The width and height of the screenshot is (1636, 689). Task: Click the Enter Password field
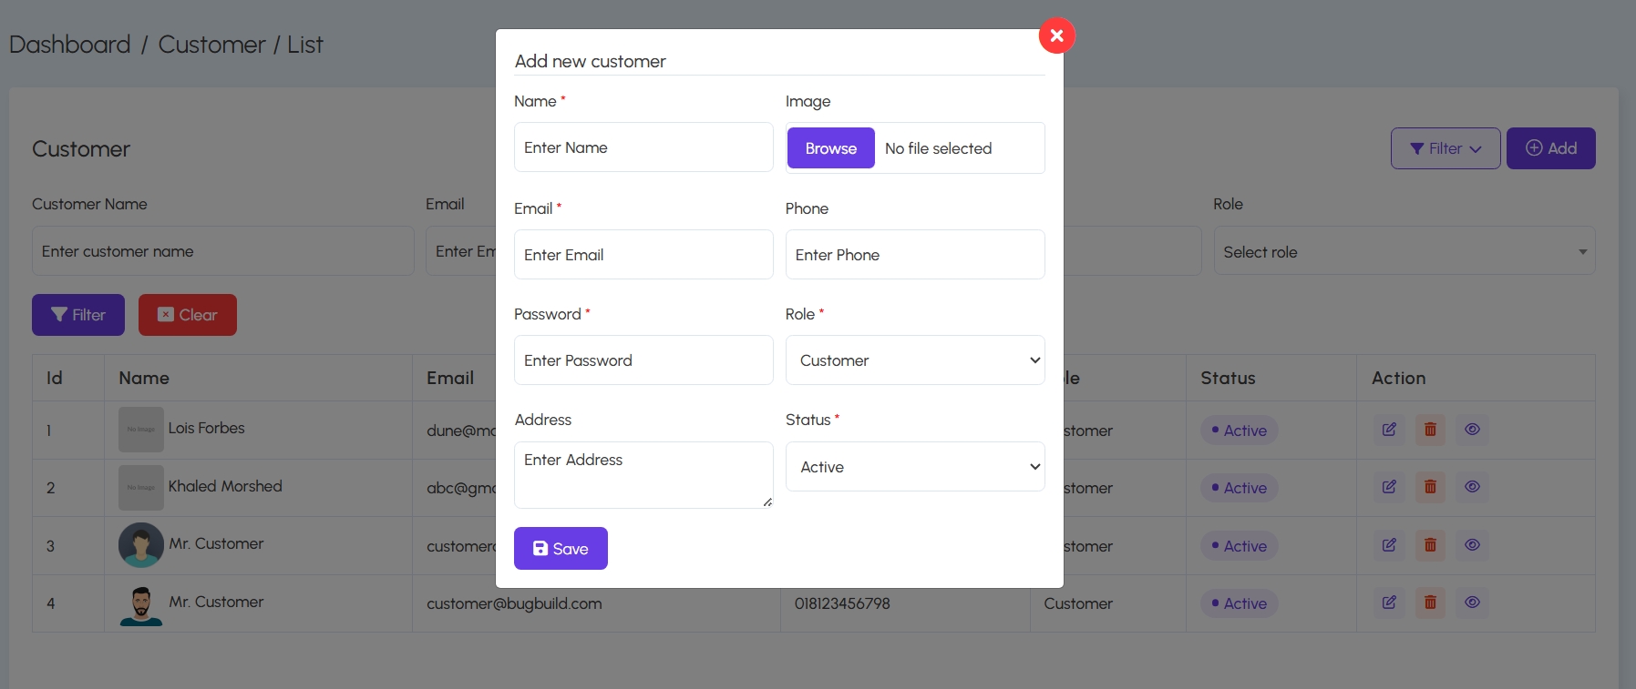click(643, 360)
